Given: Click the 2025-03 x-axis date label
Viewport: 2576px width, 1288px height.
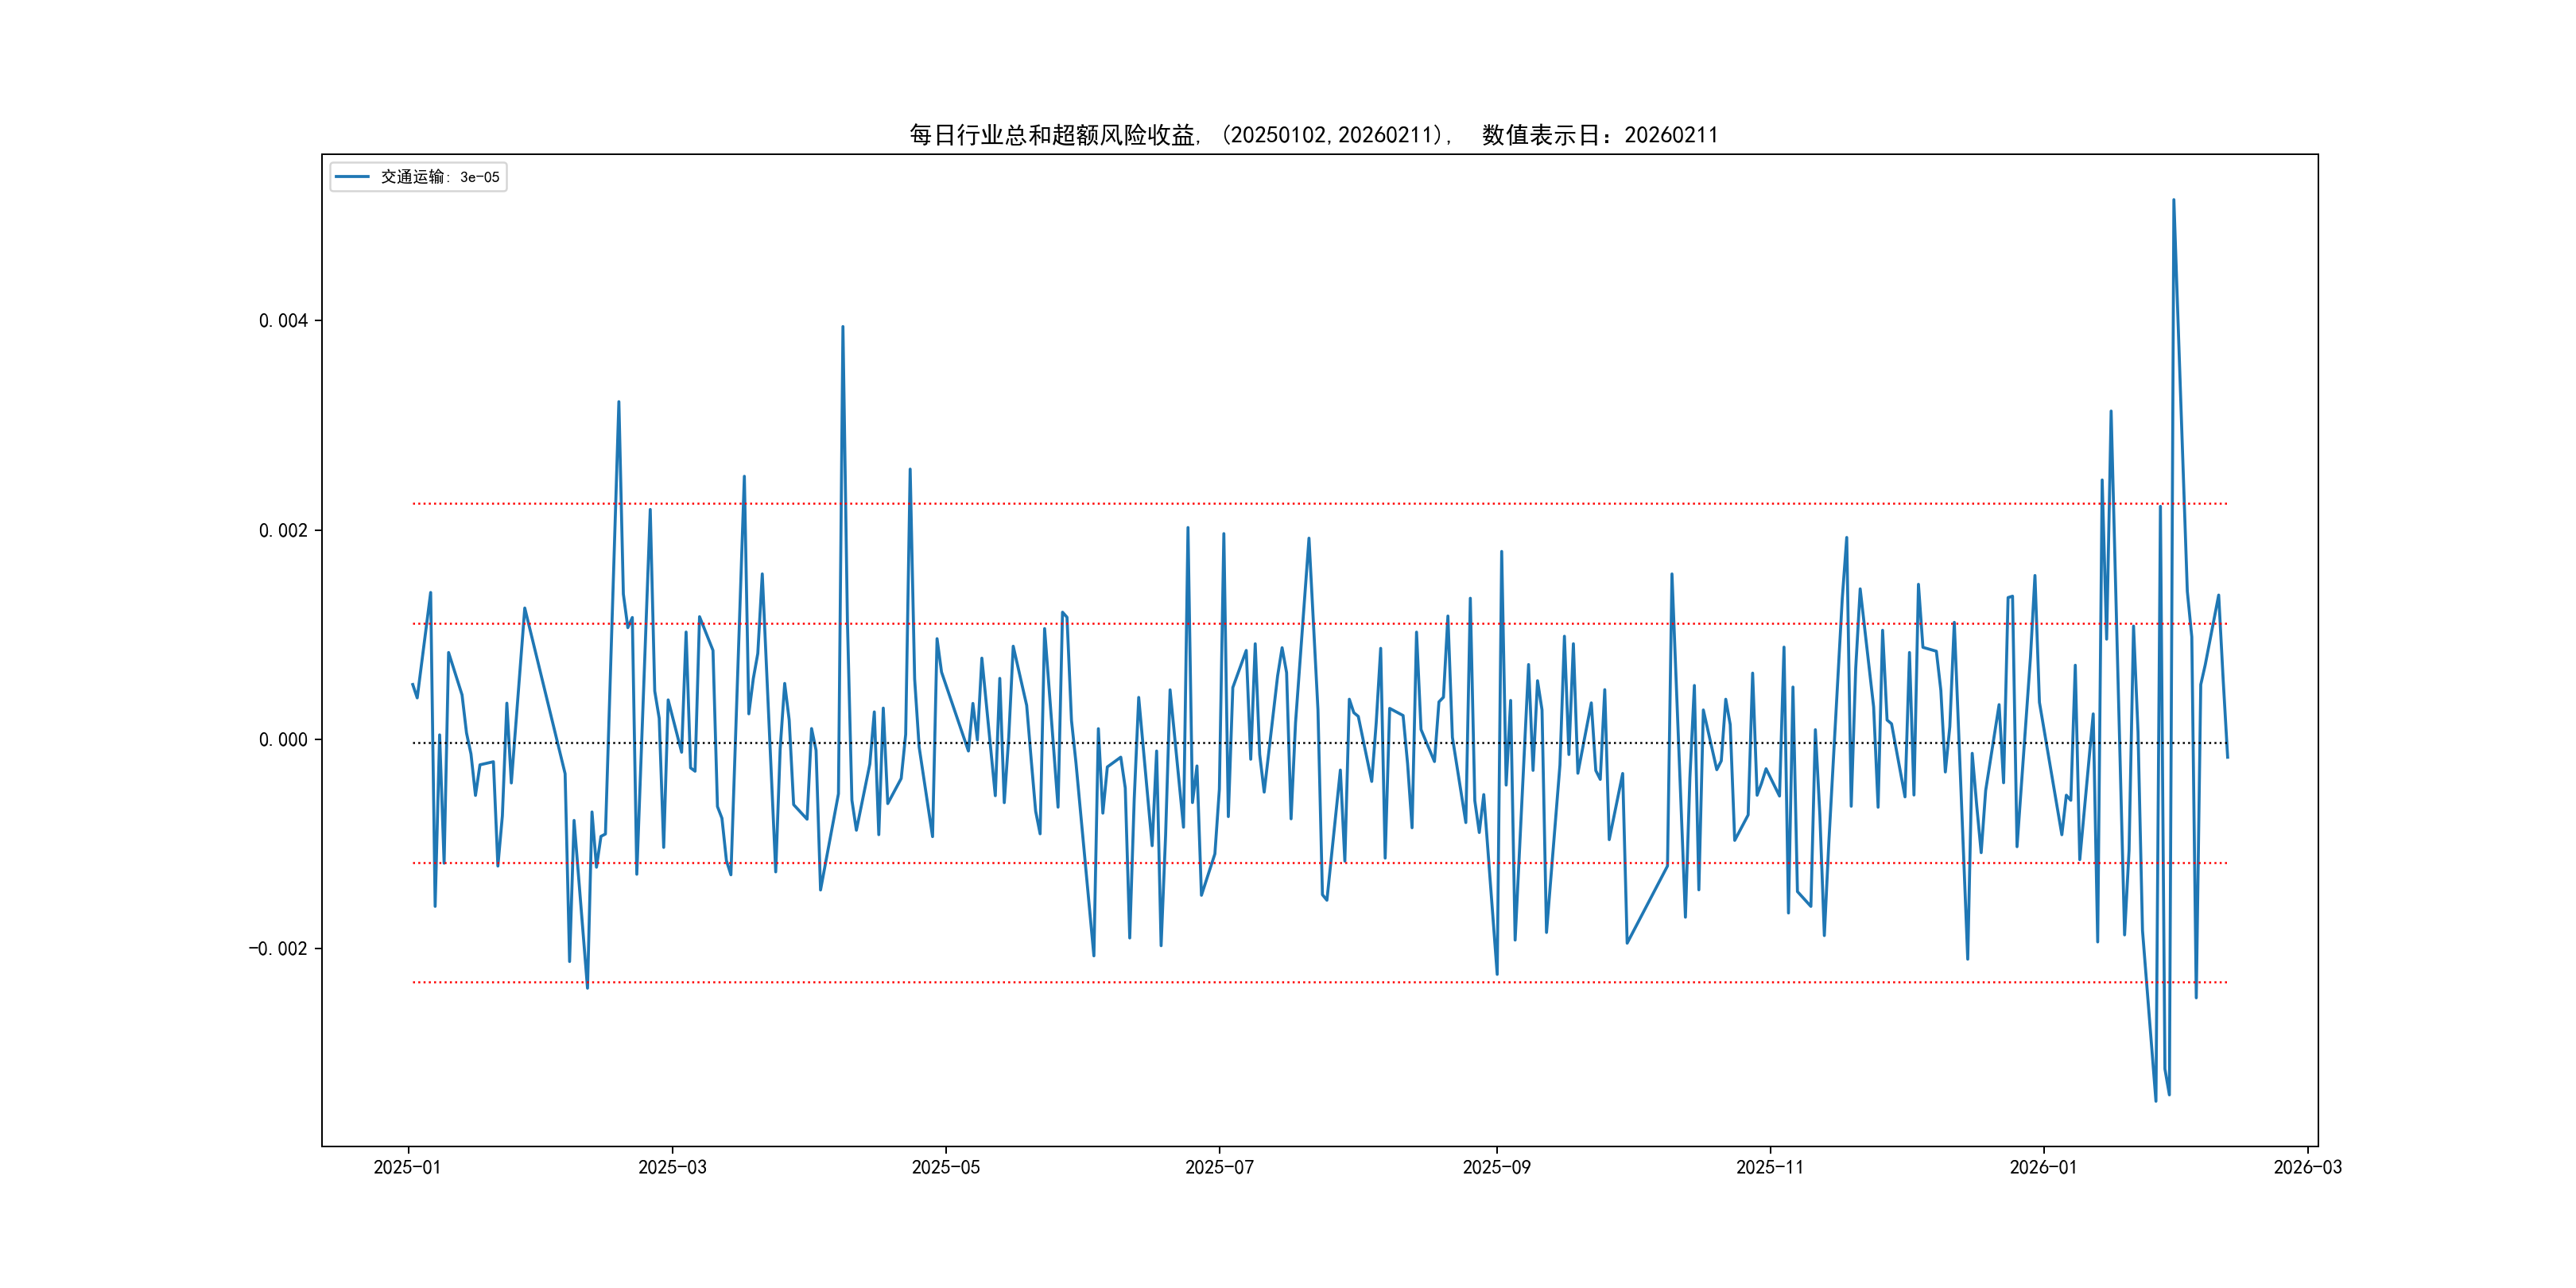Looking at the screenshot, I should click(672, 1167).
